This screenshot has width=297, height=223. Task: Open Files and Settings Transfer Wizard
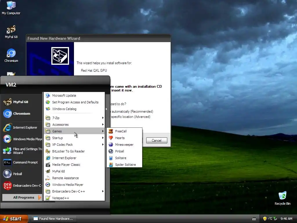click(x=22, y=151)
